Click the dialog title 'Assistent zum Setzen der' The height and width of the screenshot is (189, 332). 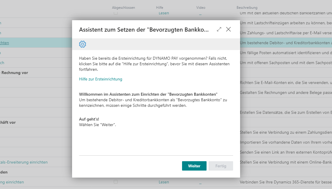(x=144, y=30)
